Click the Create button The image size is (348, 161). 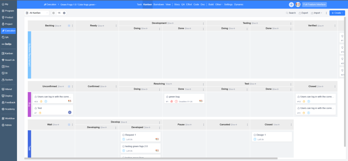pos(337,13)
